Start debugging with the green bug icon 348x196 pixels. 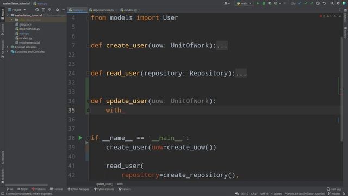(264, 3)
